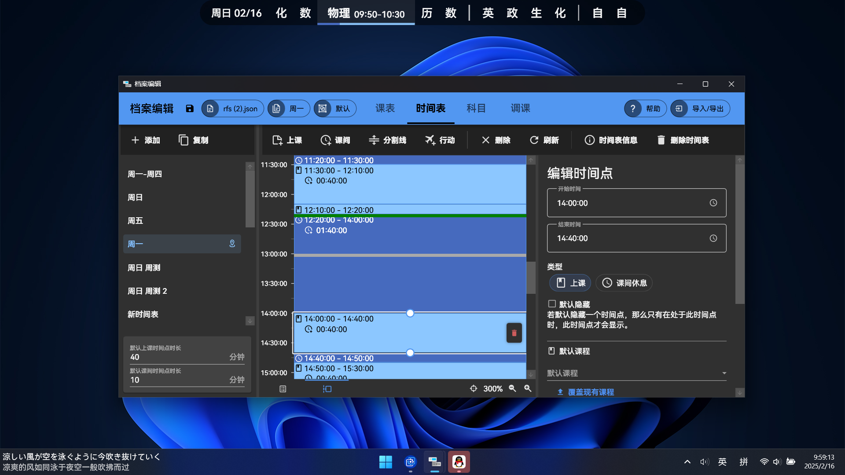
Task: Click the zoom in magnifier icon
Action: pos(528,388)
